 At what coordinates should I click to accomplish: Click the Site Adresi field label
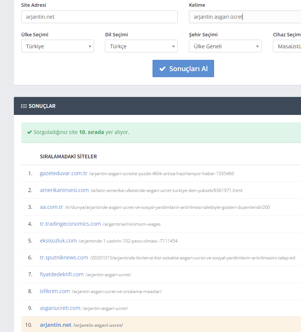point(34,5)
